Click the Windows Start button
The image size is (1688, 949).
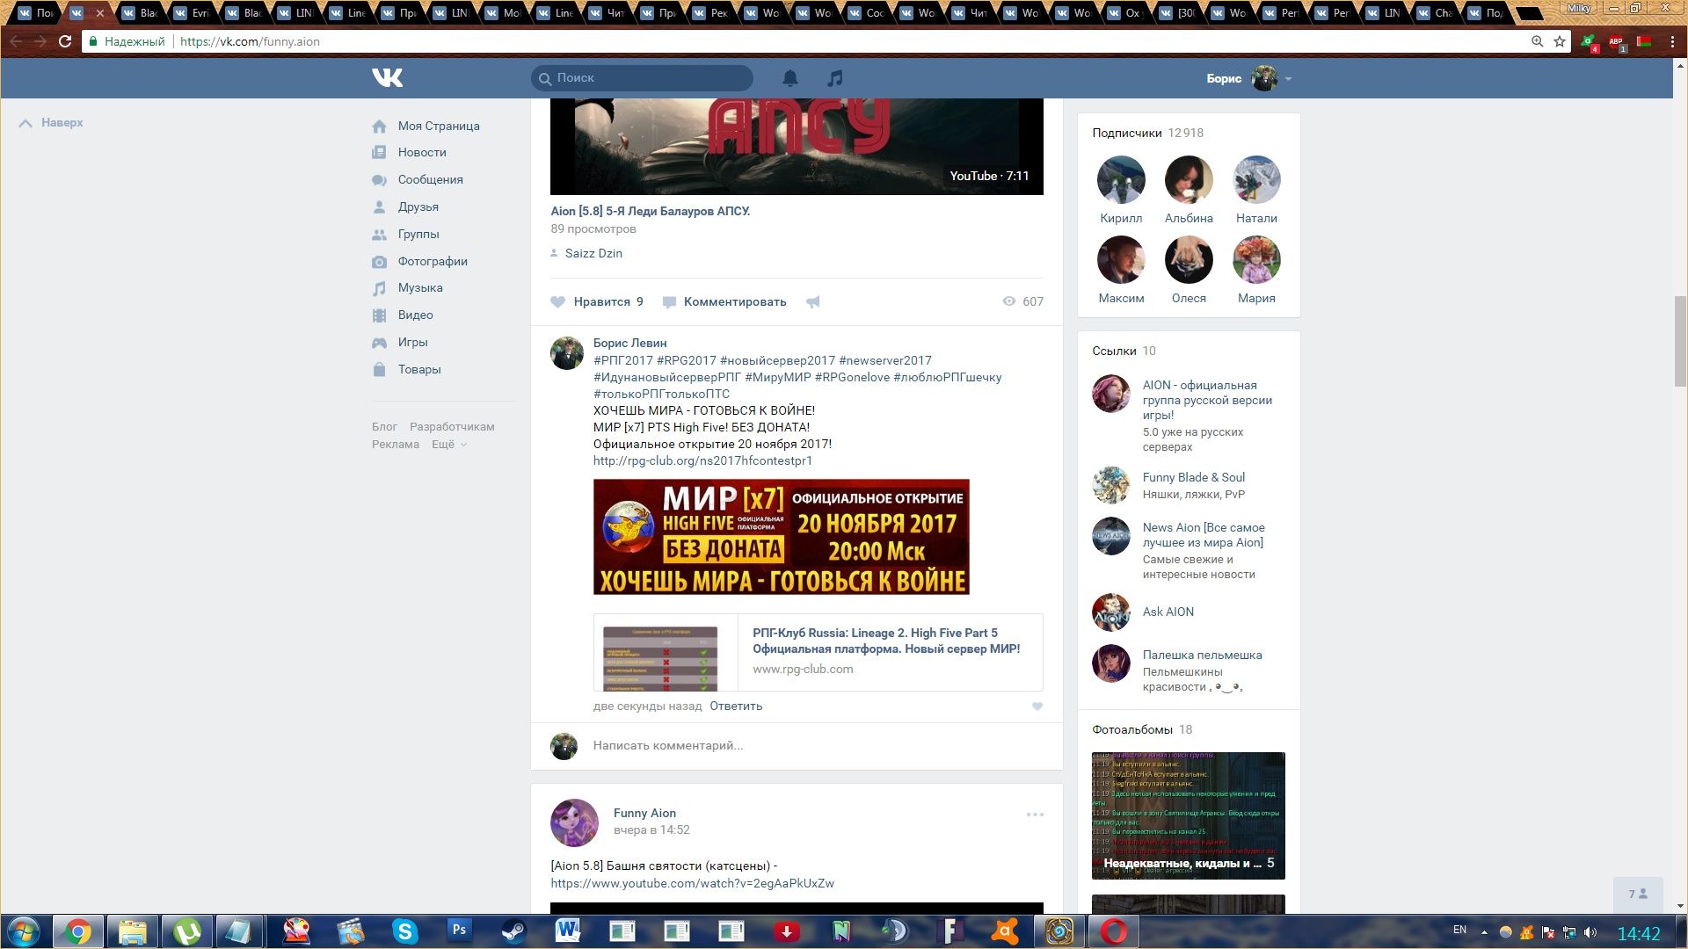24,931
